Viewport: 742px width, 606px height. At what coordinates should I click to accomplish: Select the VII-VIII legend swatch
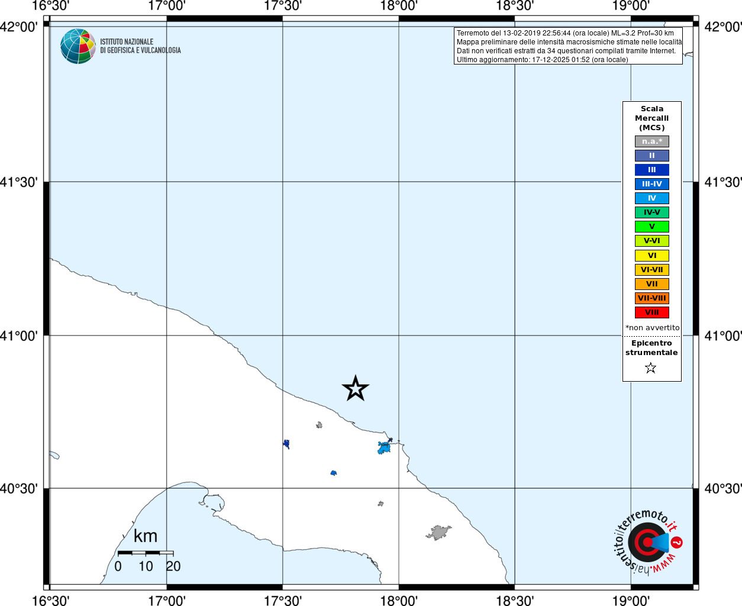pyautogui.click(x=652, y=298)
